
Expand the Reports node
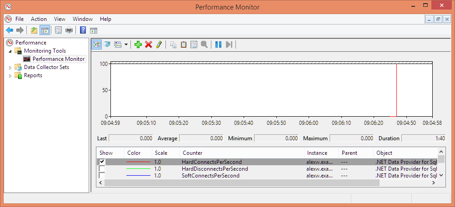[x=10, y=76]
